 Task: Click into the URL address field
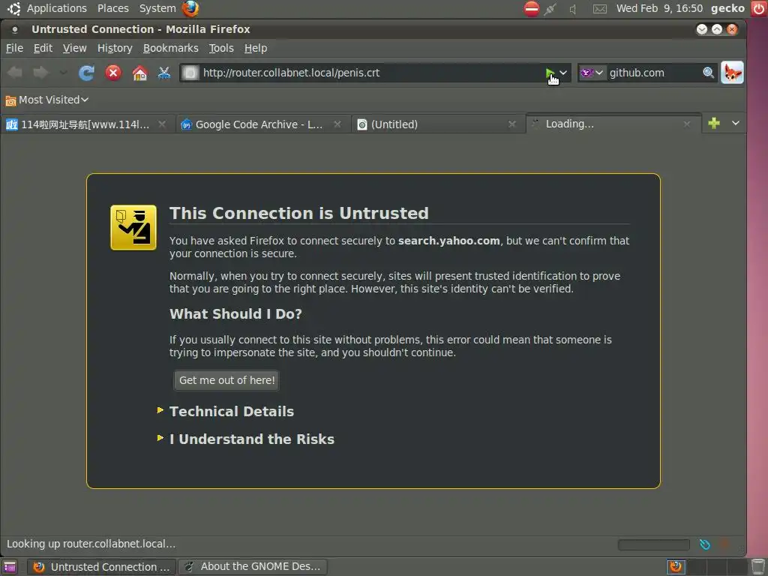click(371, 73)
